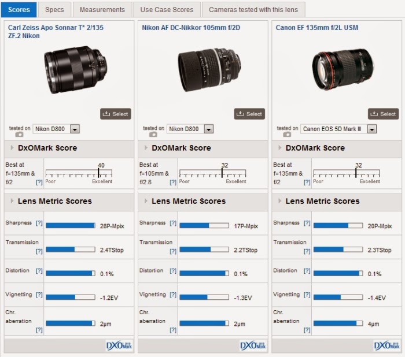Click Carl Zeiss vignetting value -1.2EV
The image size is (405, 357).
point(109,298)
